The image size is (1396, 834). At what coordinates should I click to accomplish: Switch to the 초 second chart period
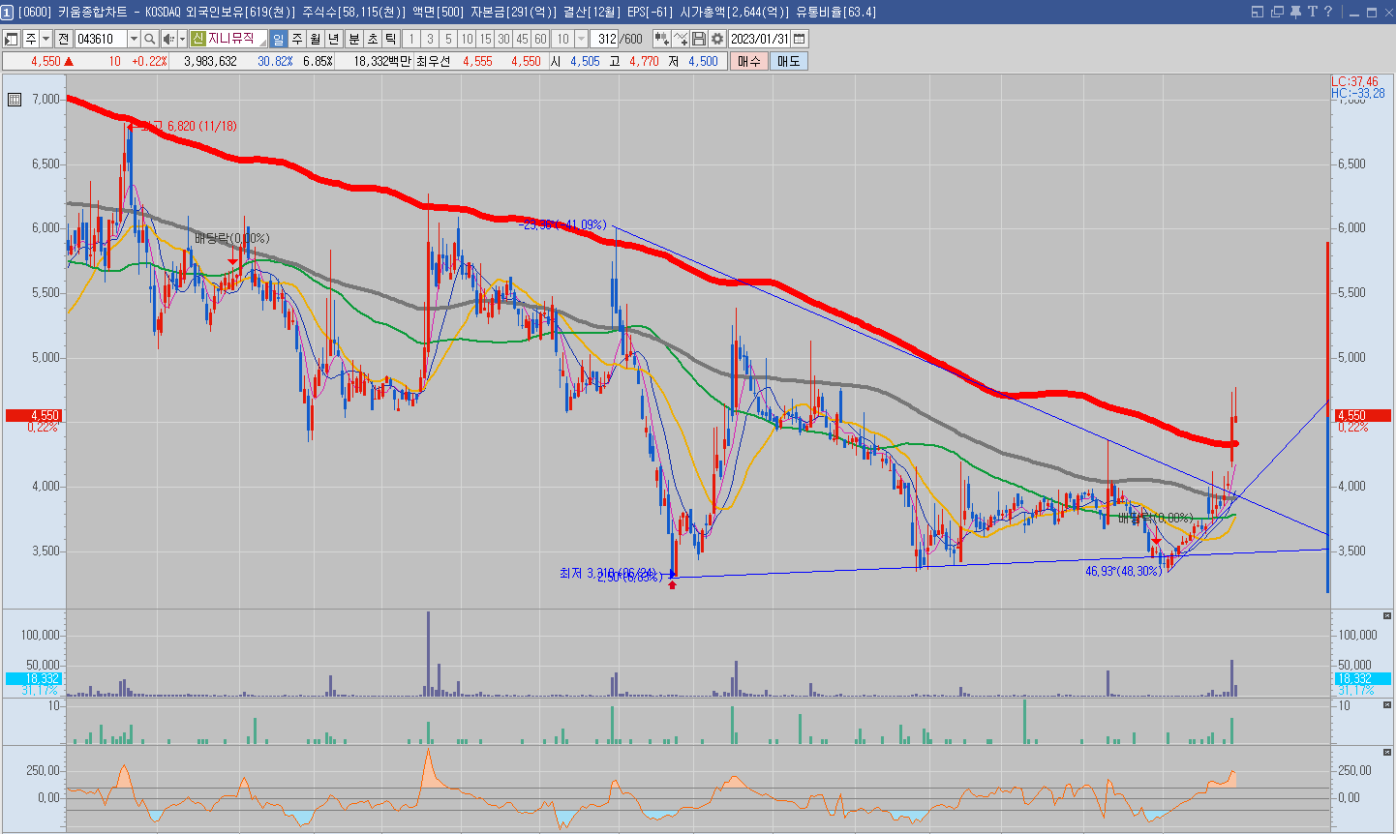[372, 39]
